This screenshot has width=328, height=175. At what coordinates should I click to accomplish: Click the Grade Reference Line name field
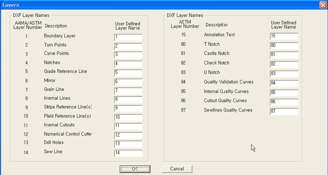coord(128,73)
